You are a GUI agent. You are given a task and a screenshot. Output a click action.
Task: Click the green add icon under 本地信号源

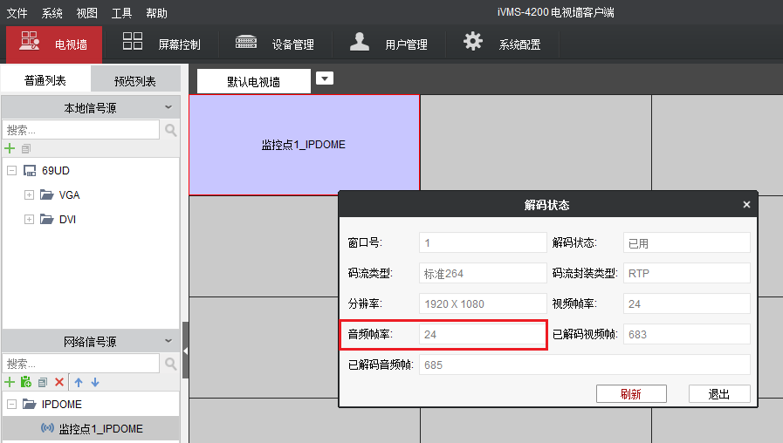coord(10,149)
